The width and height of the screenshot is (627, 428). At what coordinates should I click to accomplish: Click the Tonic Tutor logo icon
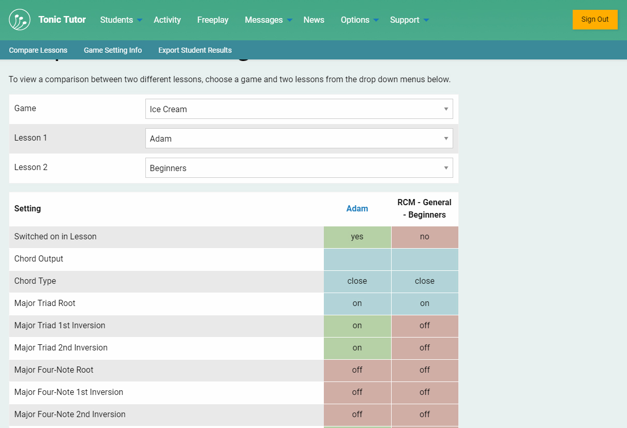pyautogui.click(x=20, y=20)
